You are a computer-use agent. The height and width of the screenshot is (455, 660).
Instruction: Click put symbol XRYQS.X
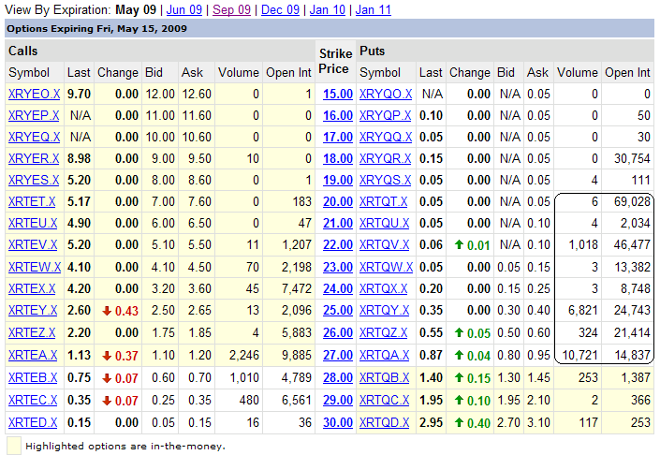click(385, 180)
